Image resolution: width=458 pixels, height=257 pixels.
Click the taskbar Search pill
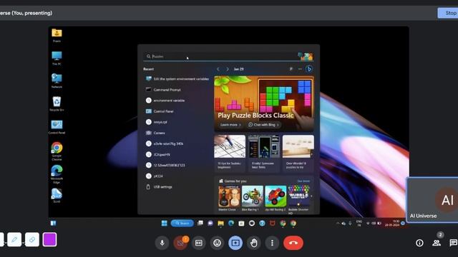[x=182, y=223]
